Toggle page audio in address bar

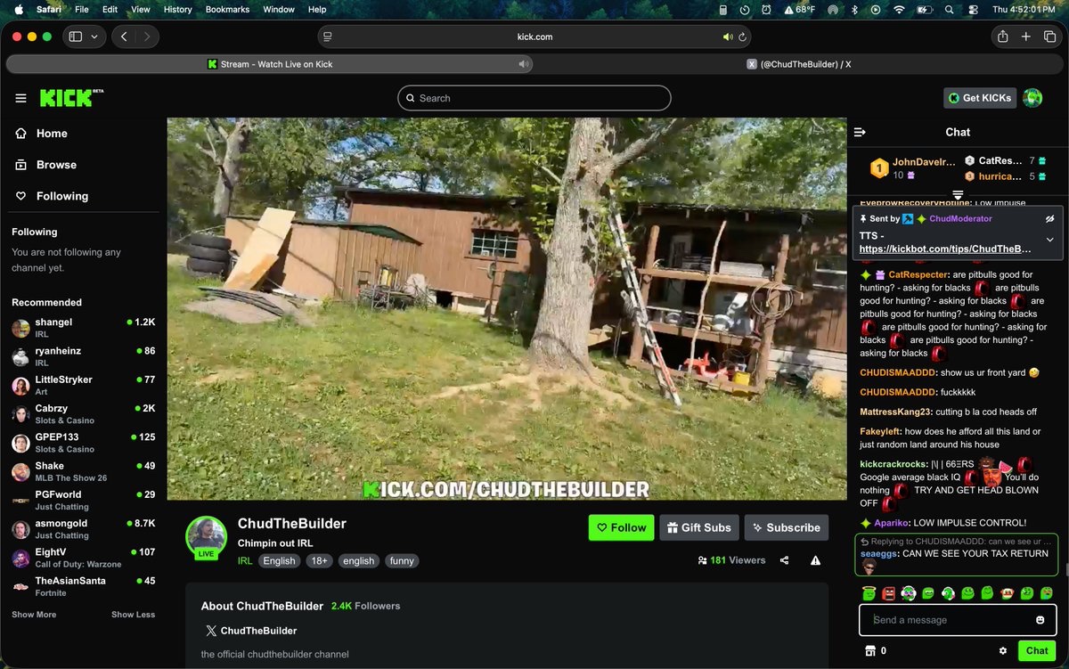[x=728, y=37]
